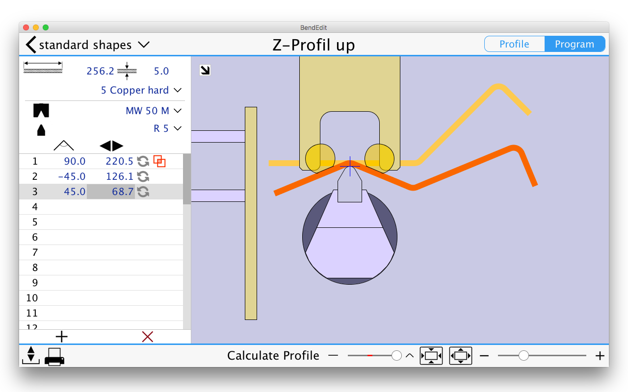Click Calculate Profile button
628x392 pixels.
pyautogui.click(x=273, y=356)
